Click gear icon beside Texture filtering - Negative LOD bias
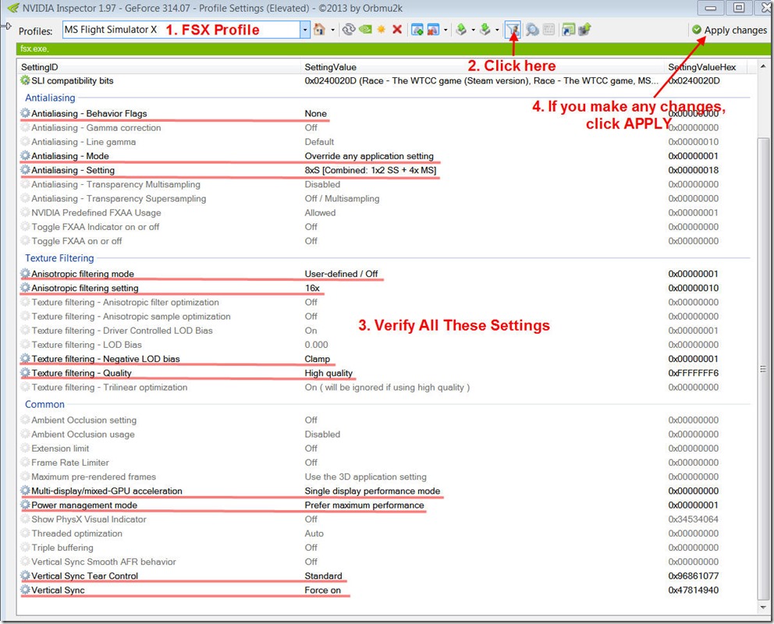The height and width of the screenshot is (624, 774). pyautogui.click(x=25, y=359)
